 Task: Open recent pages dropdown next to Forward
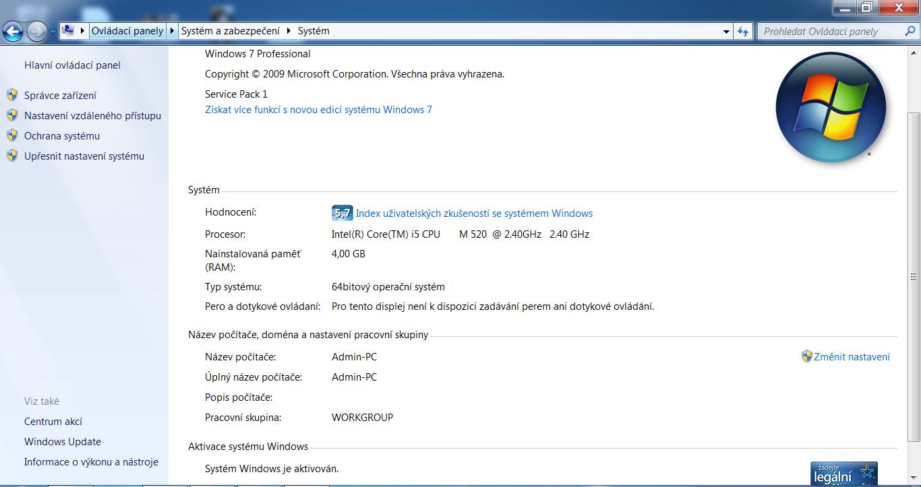pyautogui.click(x=53, y=31)
